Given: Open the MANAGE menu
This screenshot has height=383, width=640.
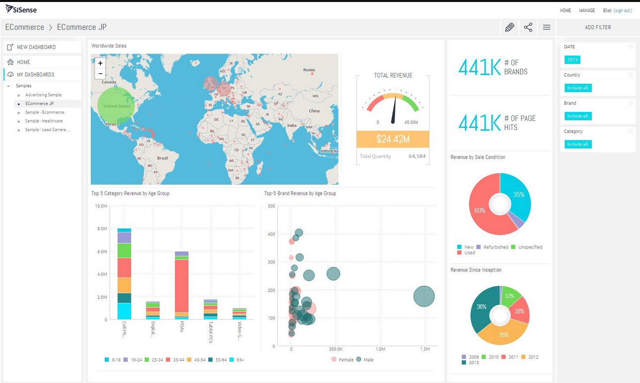Looking at the screenshot, I should tap(587, 10).
